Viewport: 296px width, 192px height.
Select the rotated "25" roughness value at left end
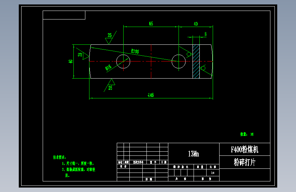click(80, 54)
